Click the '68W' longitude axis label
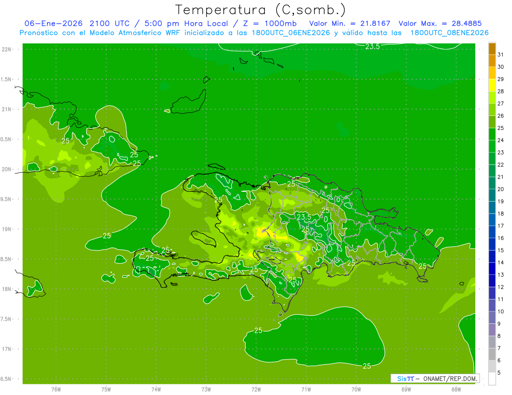Screen dimensions: 512x395 coord(456,389)
